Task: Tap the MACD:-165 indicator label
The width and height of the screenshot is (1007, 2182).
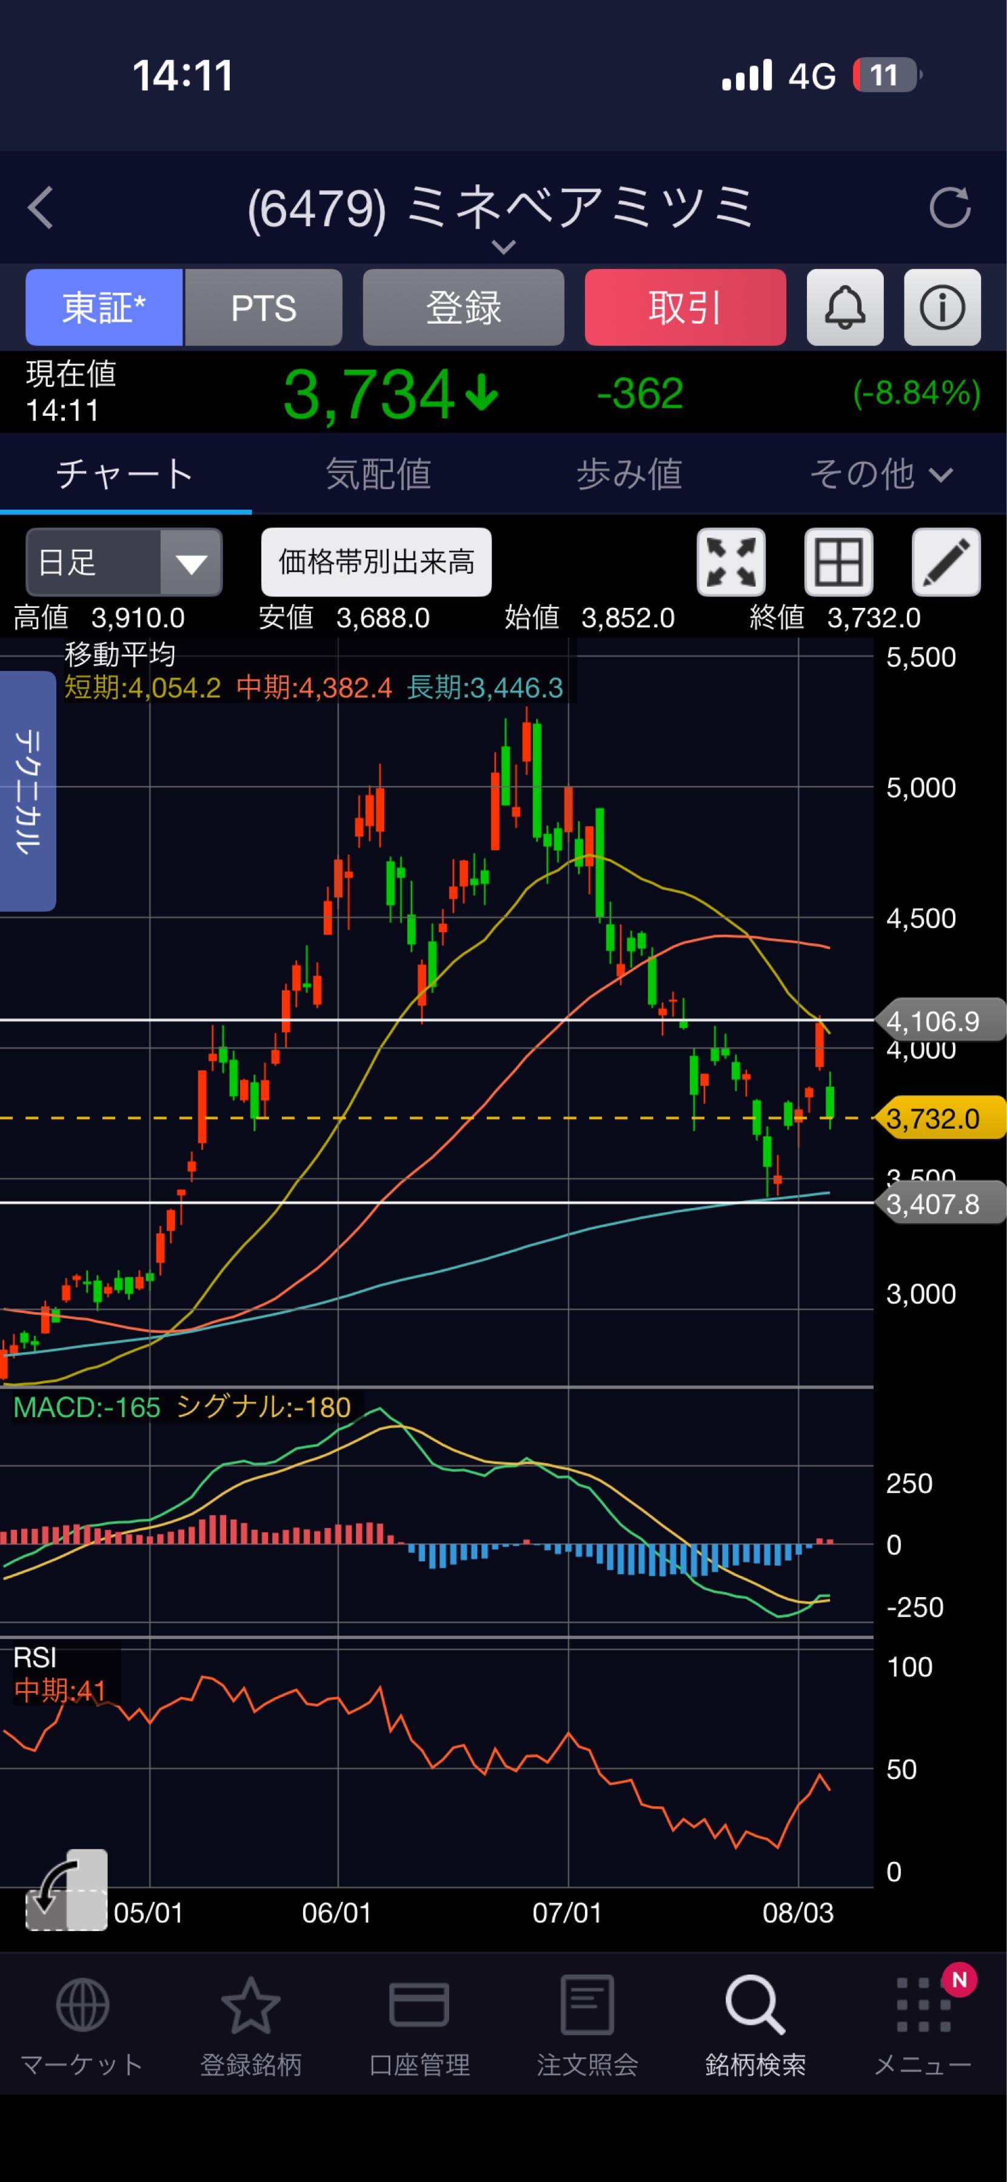Action: coord(86,1408)
